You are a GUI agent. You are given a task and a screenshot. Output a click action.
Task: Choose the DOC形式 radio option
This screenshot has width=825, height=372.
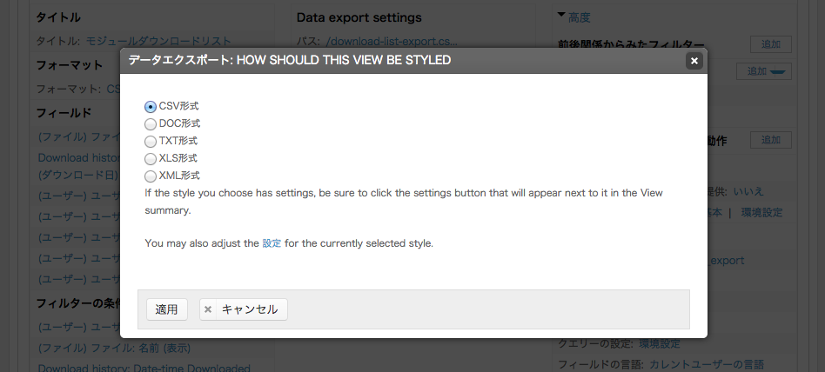[x=151, y=123]
